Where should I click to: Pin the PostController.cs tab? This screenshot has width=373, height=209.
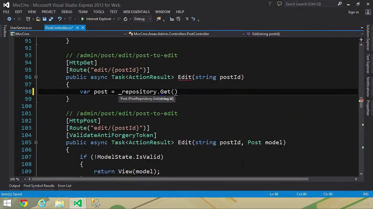[78, 28]
